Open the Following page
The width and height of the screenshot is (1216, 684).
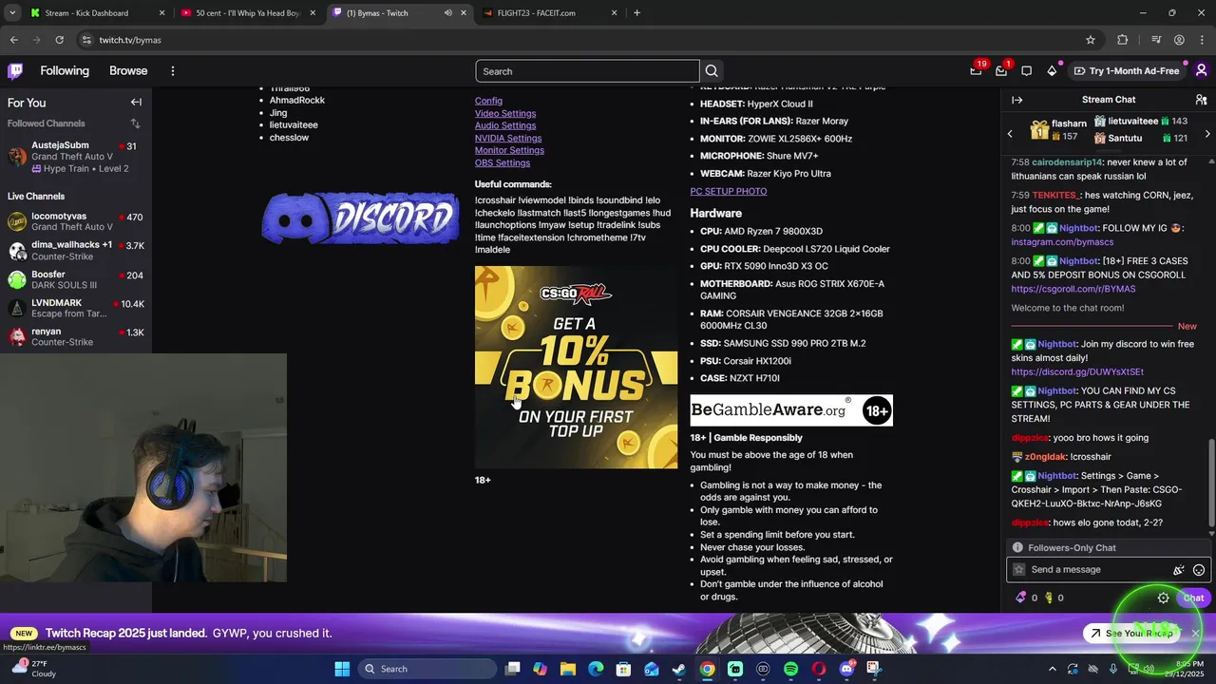click(65, 71)
